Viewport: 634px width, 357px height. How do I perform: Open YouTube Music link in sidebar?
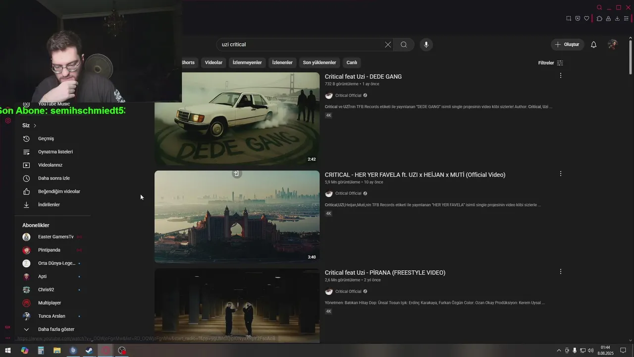pos(53,104)
